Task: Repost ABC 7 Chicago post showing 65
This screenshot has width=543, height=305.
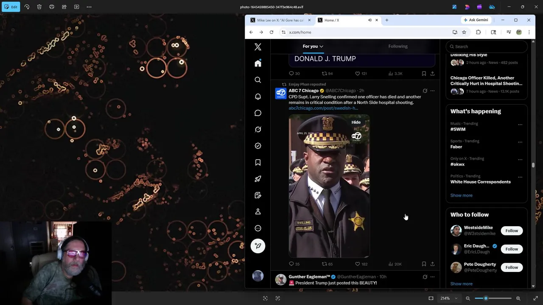Action: point(327,264)
